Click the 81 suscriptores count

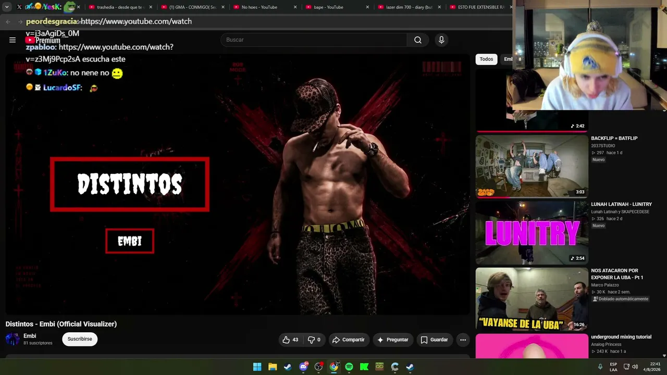pyautogui.click(x=38, y=343)
